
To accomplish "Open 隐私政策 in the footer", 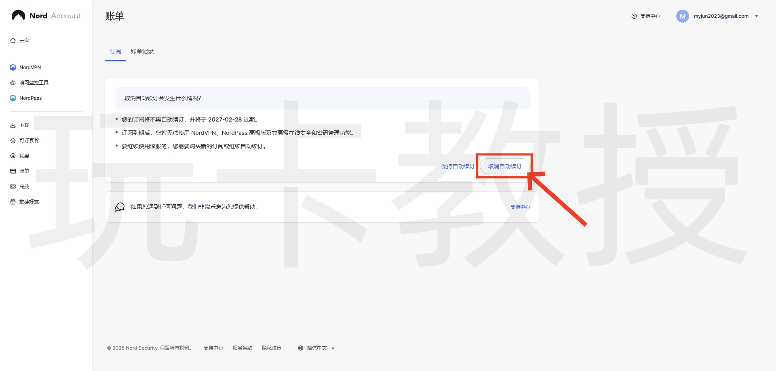I will [x=272, y=348].
